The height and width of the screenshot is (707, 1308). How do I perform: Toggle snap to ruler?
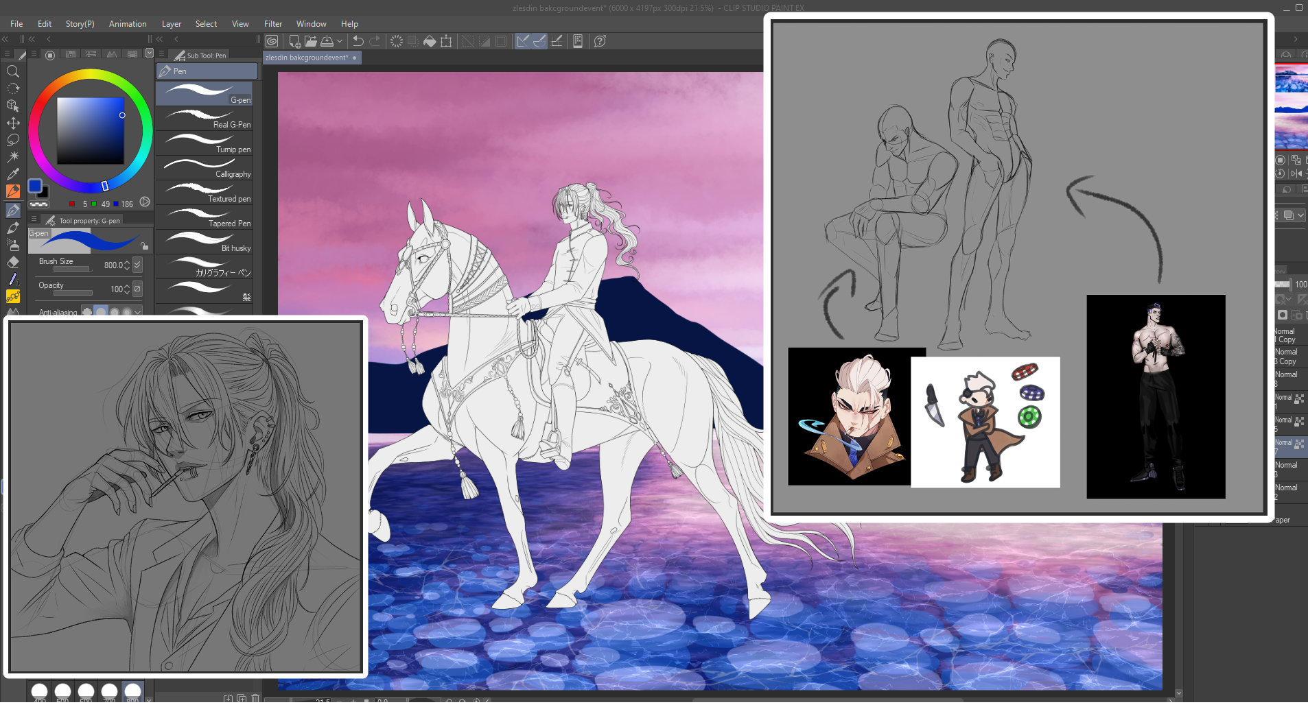tap(523, 41)
